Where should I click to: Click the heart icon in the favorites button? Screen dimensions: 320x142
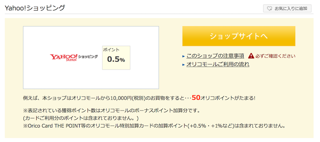270,8
